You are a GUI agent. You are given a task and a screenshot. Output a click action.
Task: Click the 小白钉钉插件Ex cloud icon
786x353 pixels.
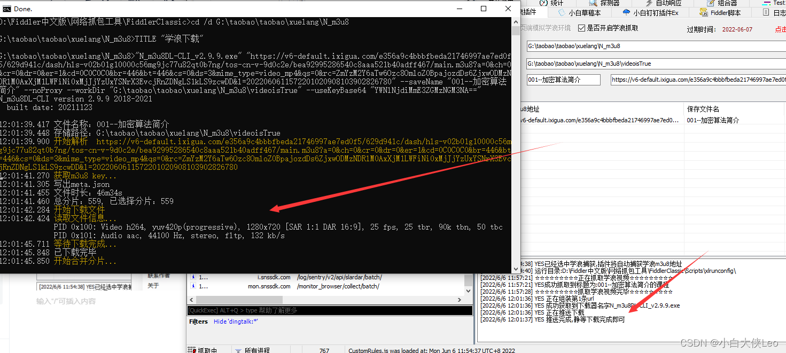tap(627, 13)
